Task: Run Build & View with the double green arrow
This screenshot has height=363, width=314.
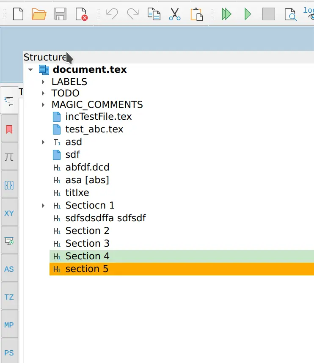Action: pyautogui.click(x=227, y=14)
